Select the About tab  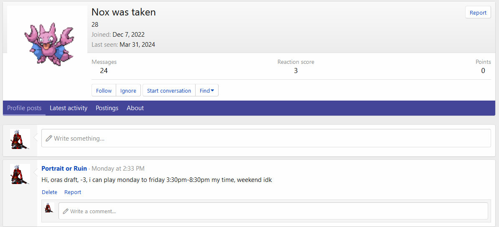[x=135, y=108]
